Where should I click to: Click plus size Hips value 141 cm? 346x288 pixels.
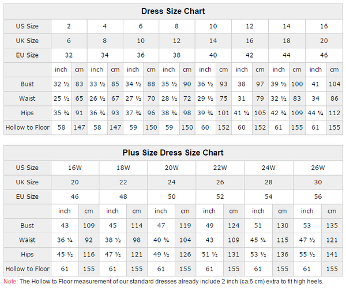coord(332,255)
